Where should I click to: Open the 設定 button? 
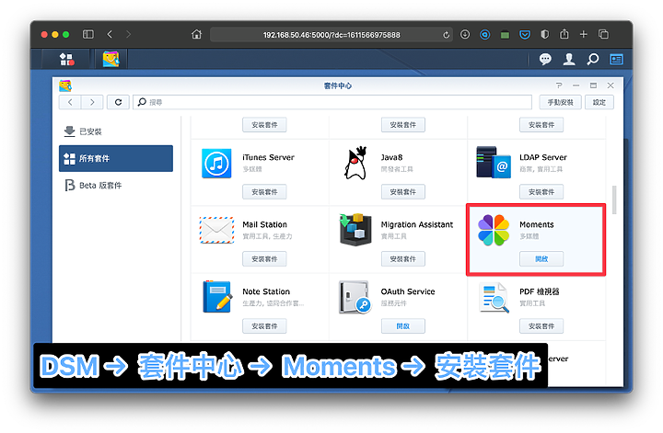tap(599, 102)
